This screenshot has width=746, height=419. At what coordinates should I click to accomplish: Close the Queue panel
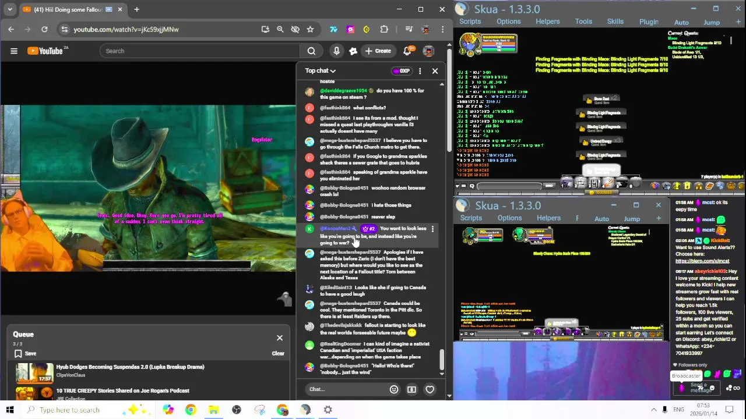click(x=280, y=338)
